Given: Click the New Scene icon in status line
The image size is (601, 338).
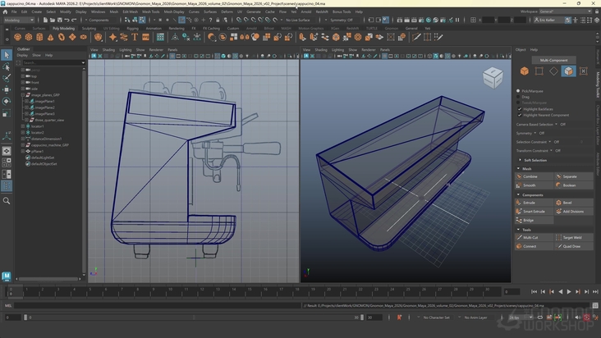Looking at the screenshot, I should click(x=45, y=20).
